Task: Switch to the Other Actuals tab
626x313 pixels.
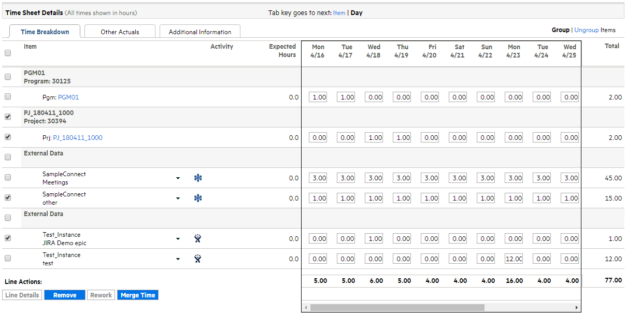Action: [x=120, y=32]
